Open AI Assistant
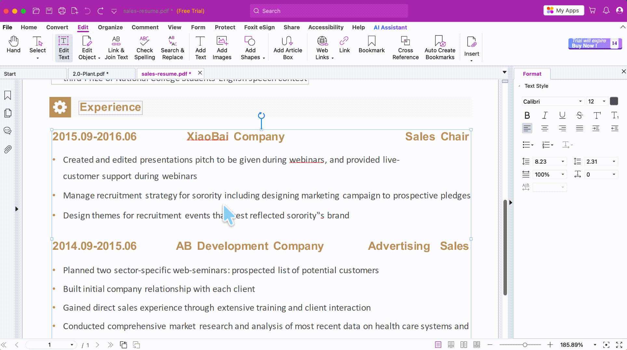This screenshot has height=350, width=627. (x=390, y=27)
